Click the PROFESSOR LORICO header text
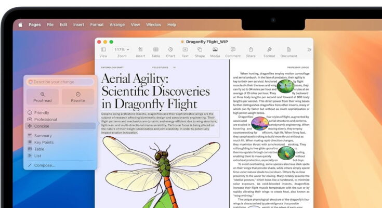This screenshot has height=208, width=382. click(298, 67)
